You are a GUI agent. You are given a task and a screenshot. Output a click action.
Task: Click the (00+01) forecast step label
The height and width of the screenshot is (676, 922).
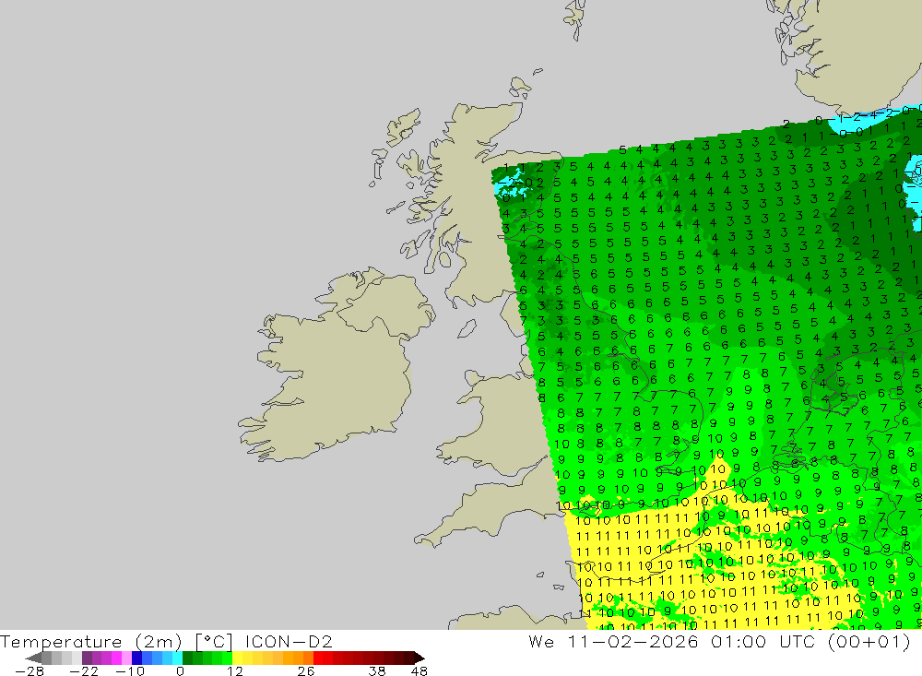coord(869,641)
